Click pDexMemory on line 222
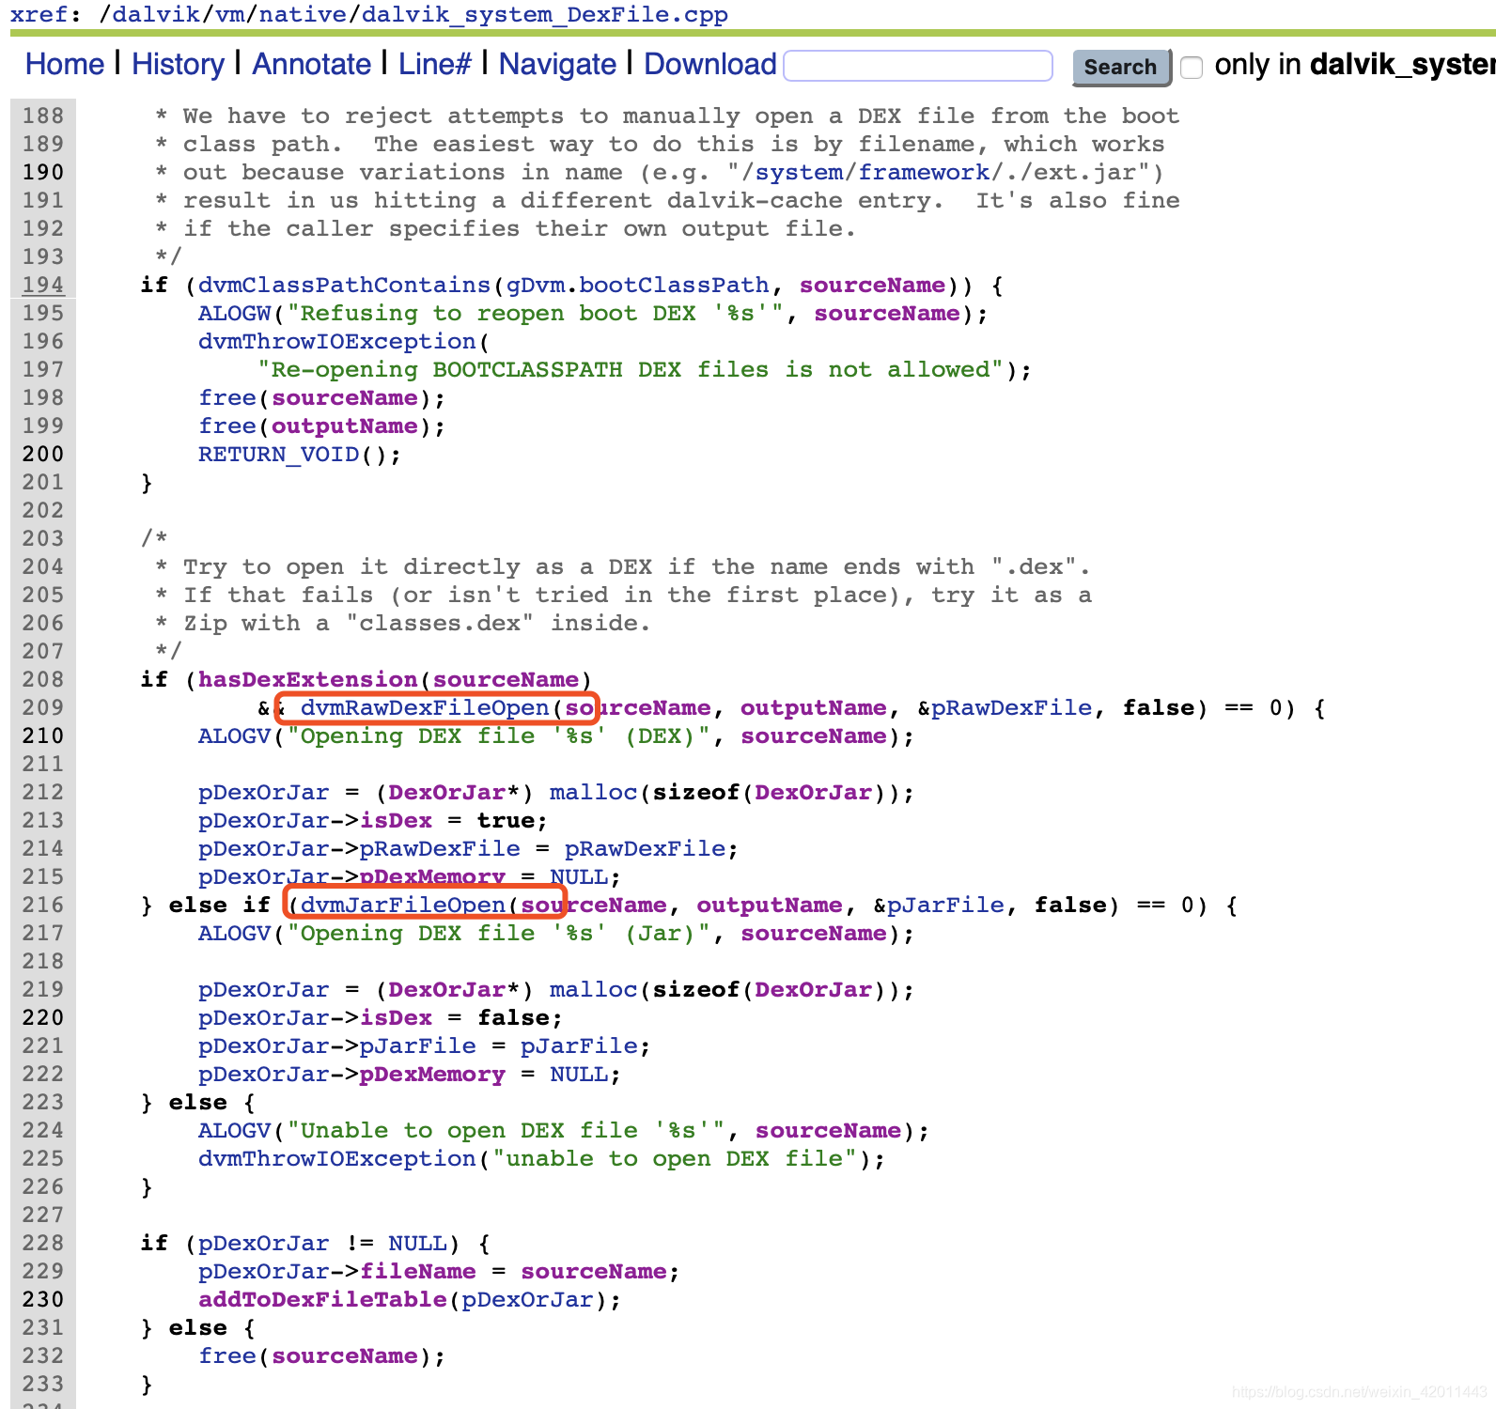The height and width of the screenshot is (1409, 1496). [x=433, y=1074]
